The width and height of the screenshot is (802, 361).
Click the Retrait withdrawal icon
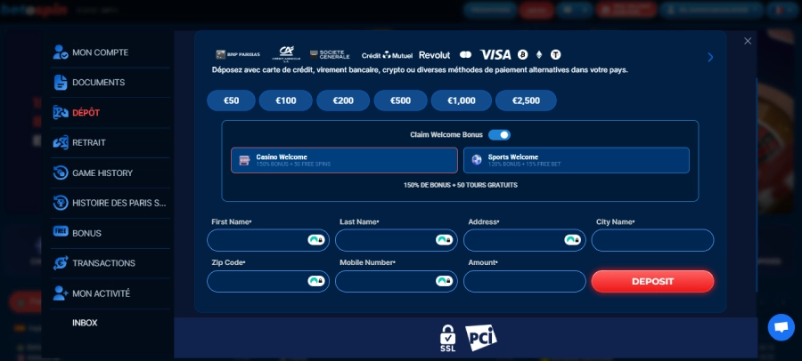[x=61, y=142]
